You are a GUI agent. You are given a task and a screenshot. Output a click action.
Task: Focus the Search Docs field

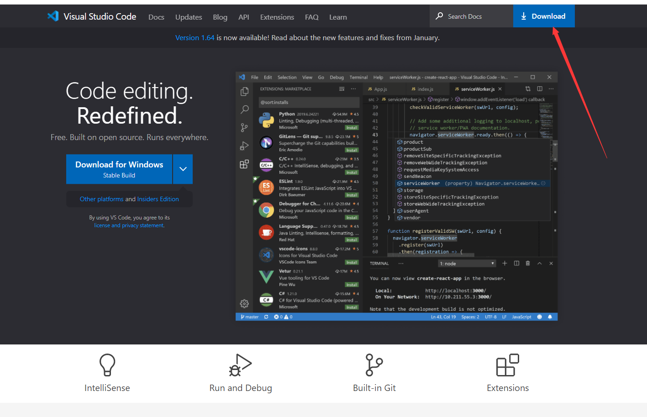(471, 16)
